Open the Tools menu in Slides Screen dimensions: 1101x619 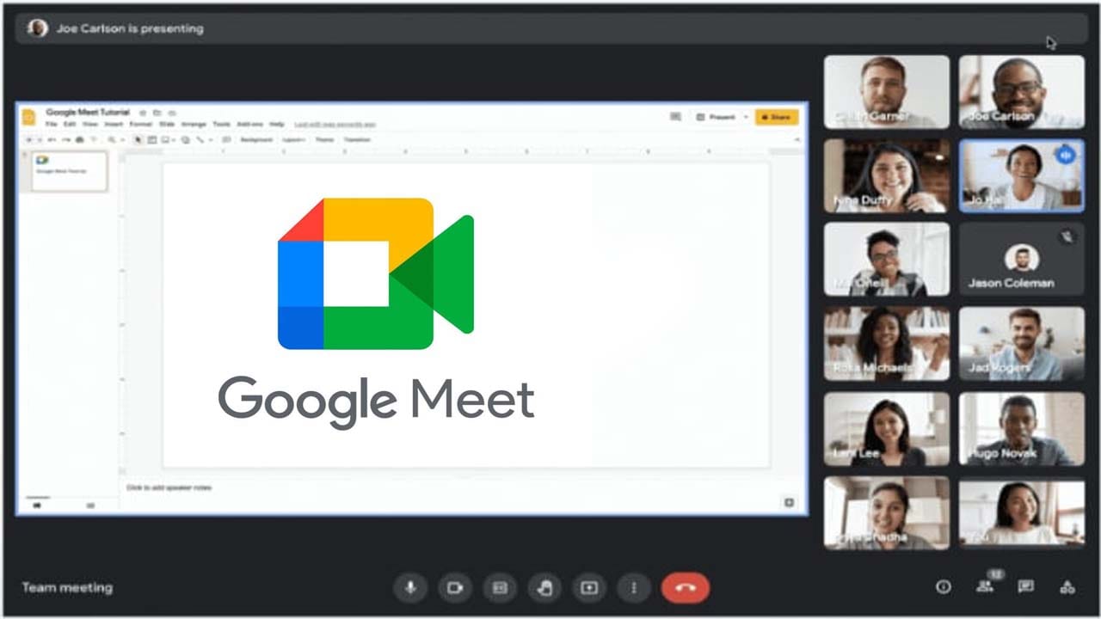[x=221, y=125]
